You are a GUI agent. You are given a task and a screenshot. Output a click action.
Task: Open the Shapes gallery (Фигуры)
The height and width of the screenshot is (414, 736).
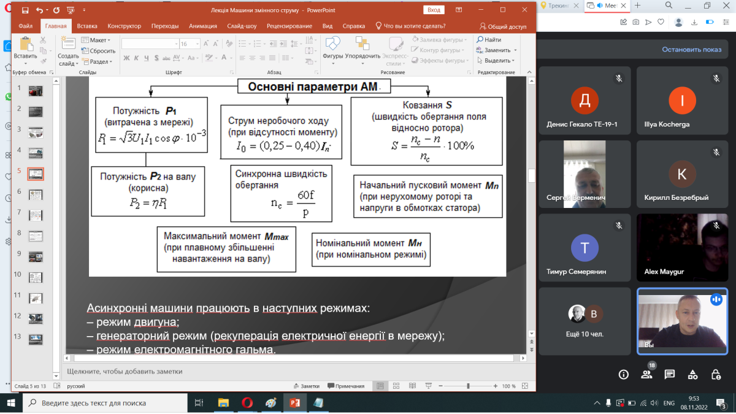coord(332,47)
